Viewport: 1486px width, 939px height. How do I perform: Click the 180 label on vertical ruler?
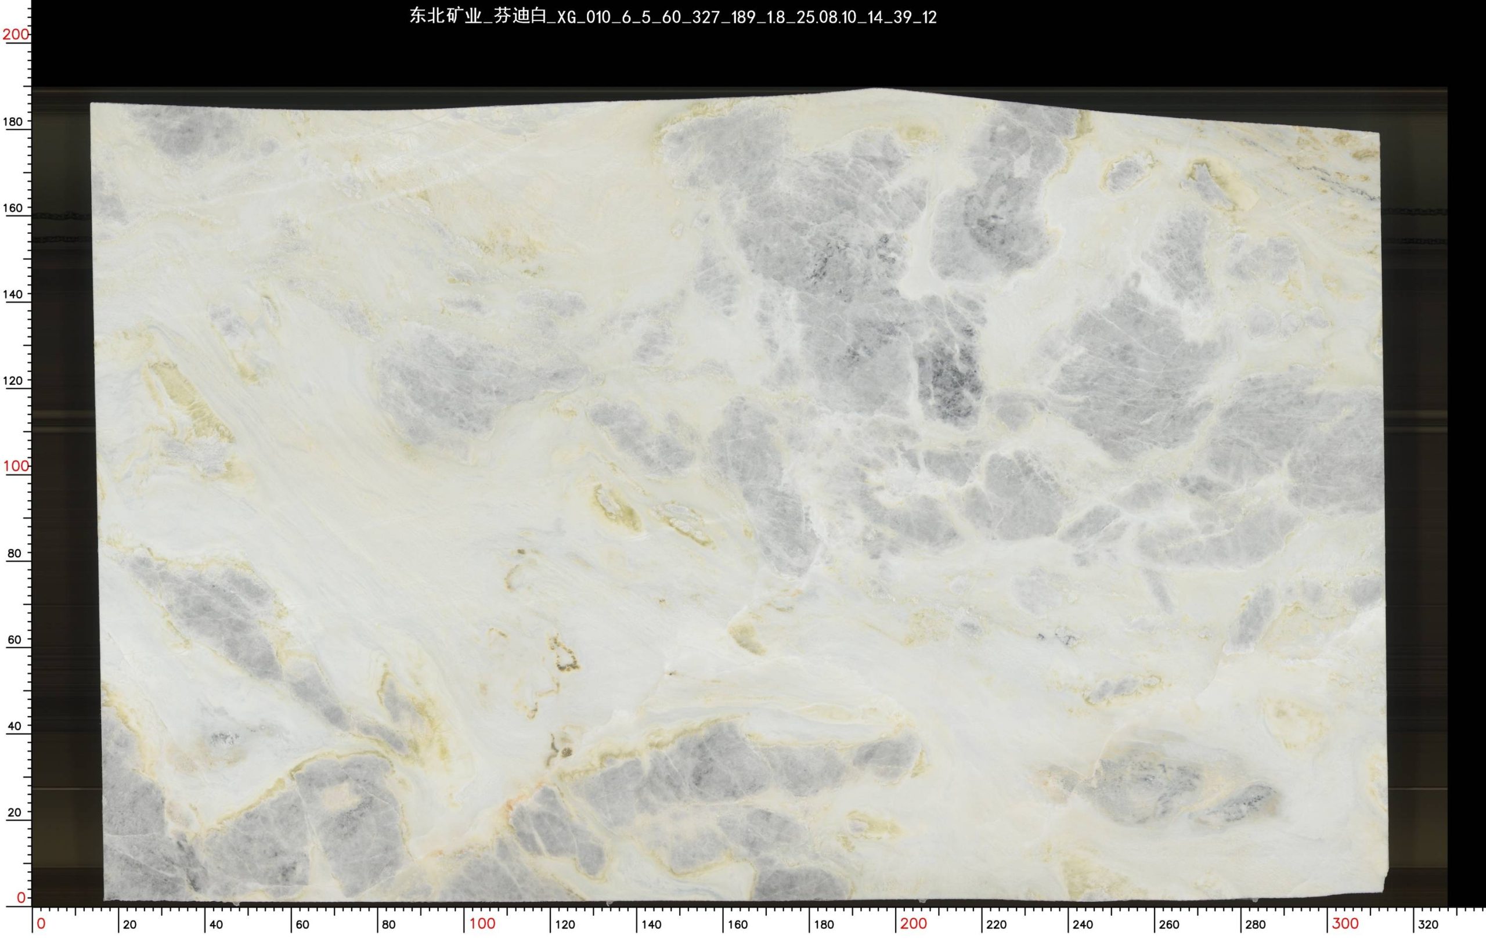pos(12,121)
